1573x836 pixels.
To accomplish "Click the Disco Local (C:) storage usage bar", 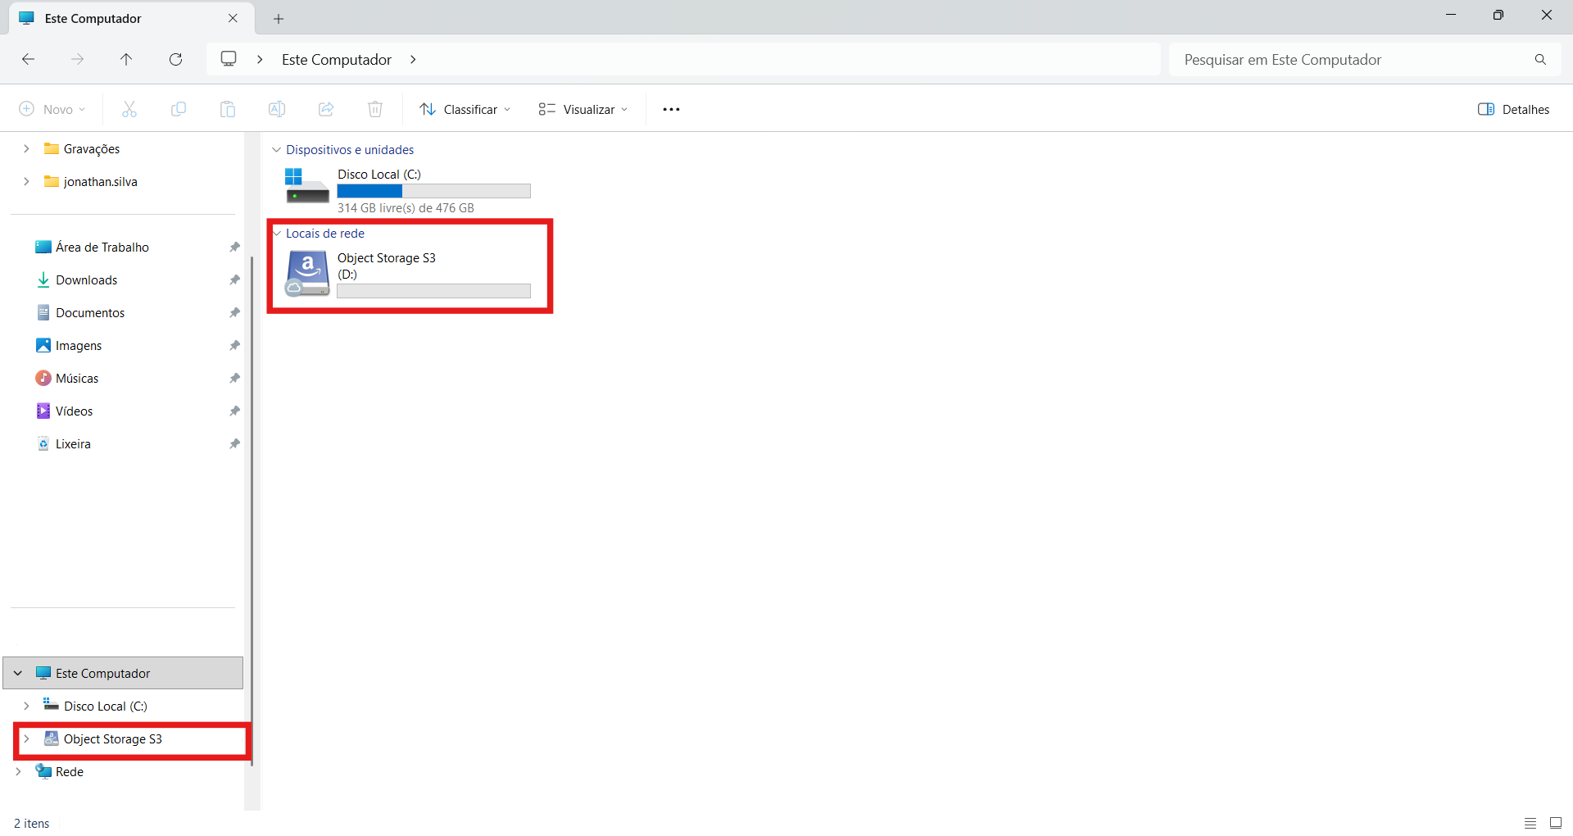I will [x=433, y=191].
